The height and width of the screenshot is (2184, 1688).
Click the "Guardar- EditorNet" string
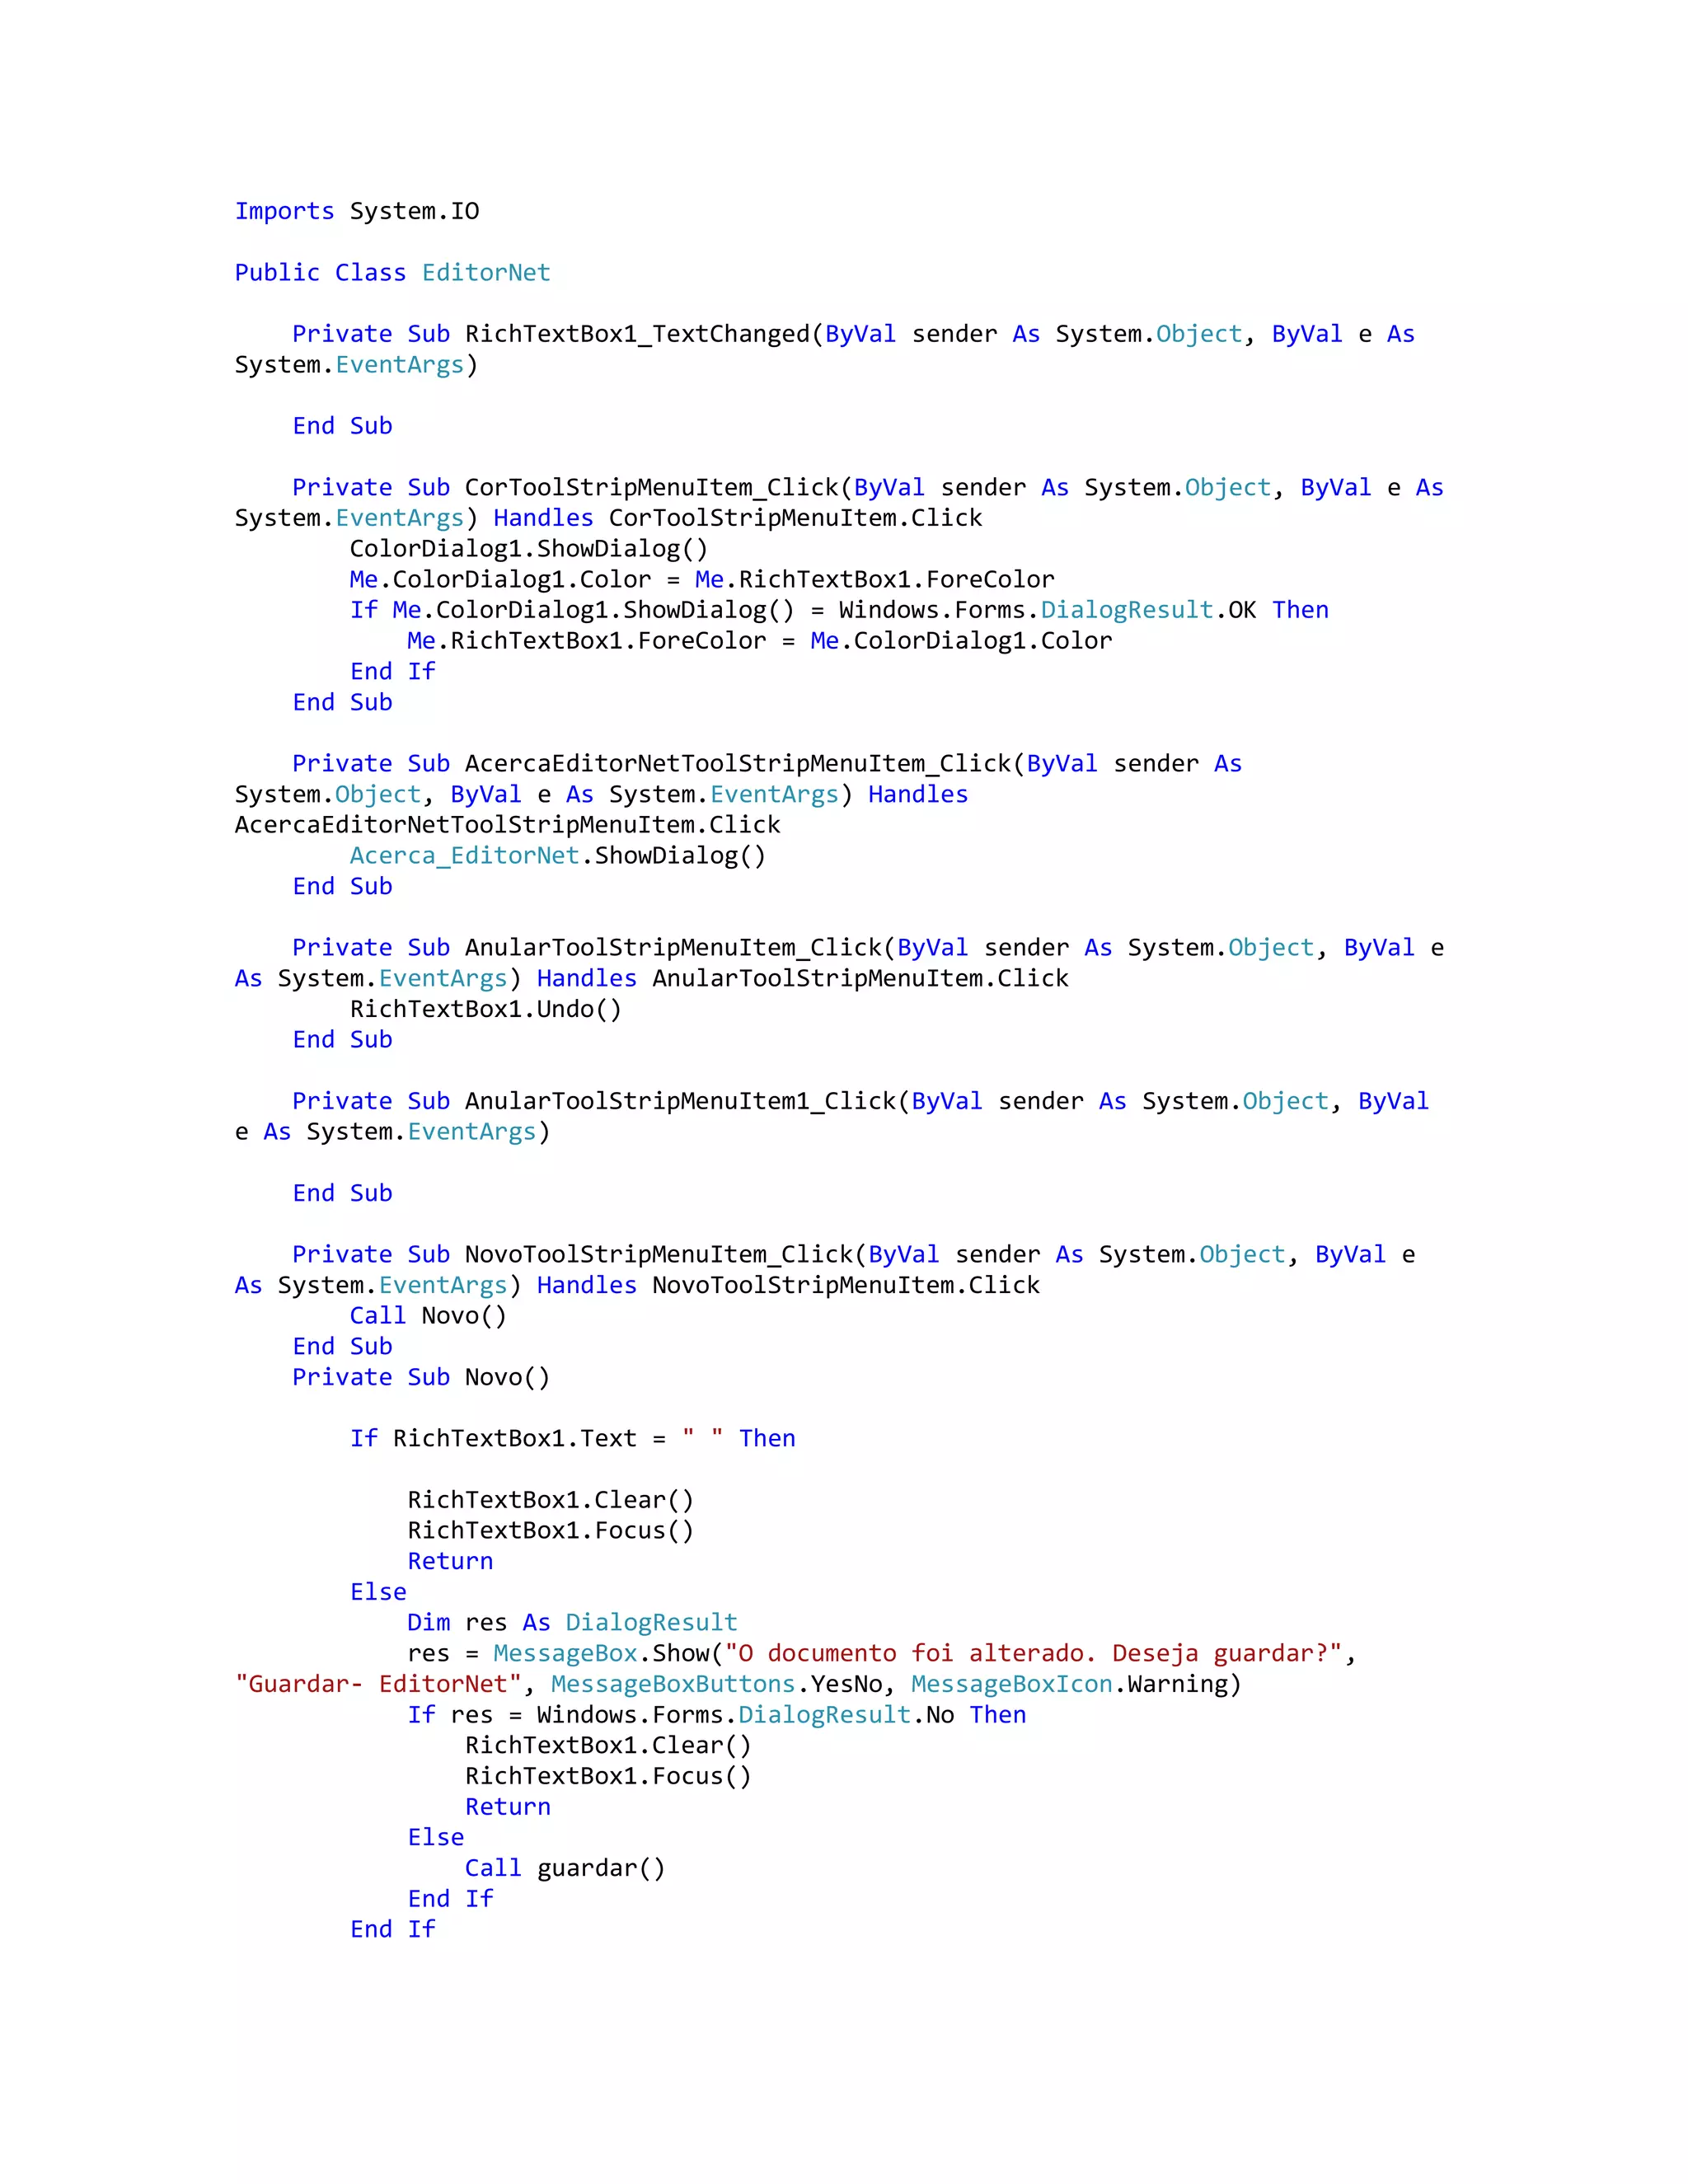[379, 1685]
